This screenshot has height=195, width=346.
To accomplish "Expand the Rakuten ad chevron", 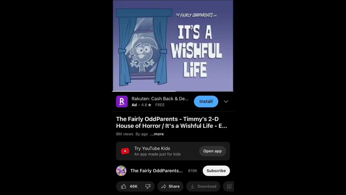I will point(226,102).
